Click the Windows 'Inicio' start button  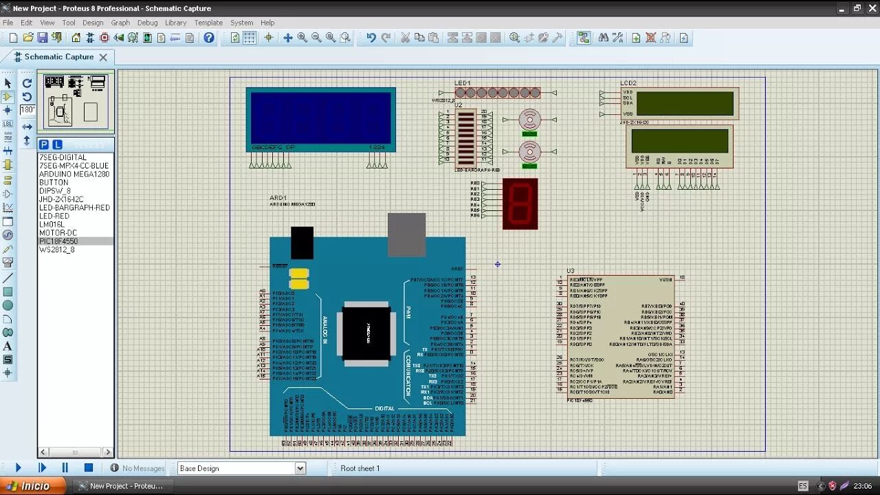[32, 485]
